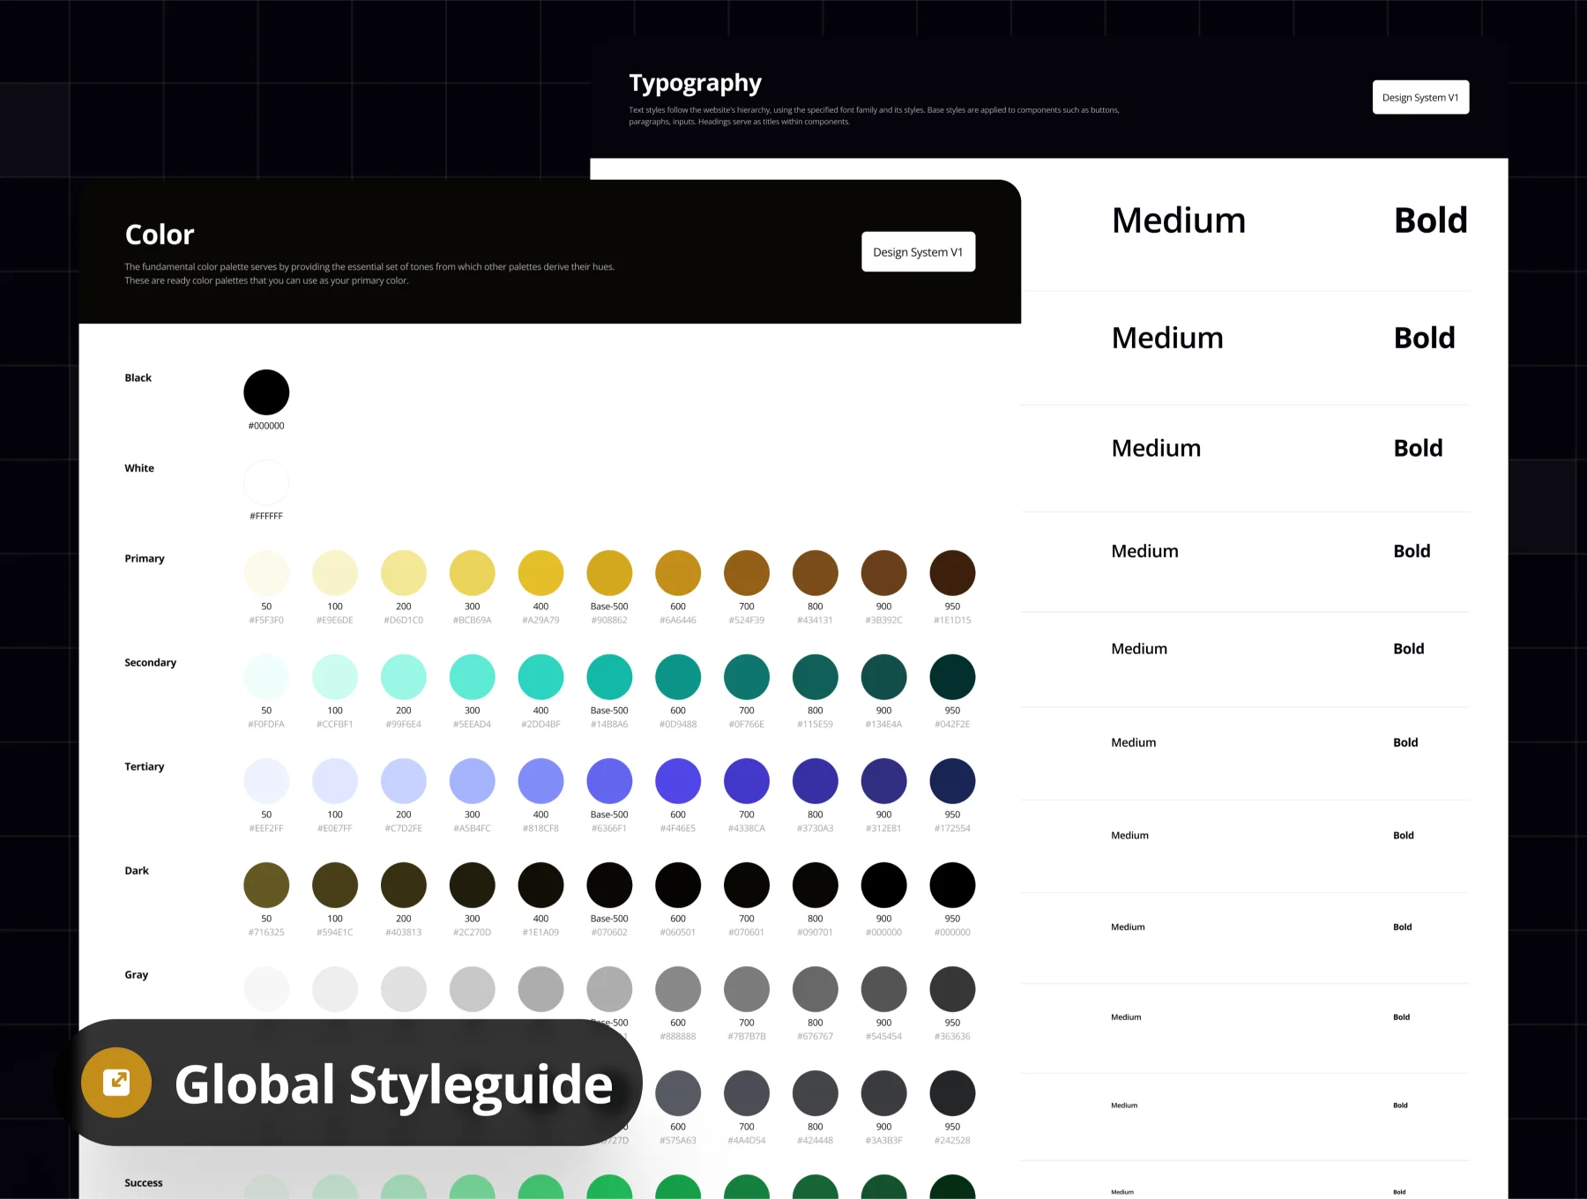Select the White #FFFFFF swatch

[x=266, y=482]
